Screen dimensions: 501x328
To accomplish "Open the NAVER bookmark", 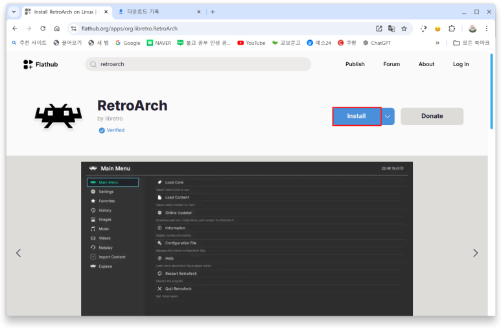I will point(159,43).
